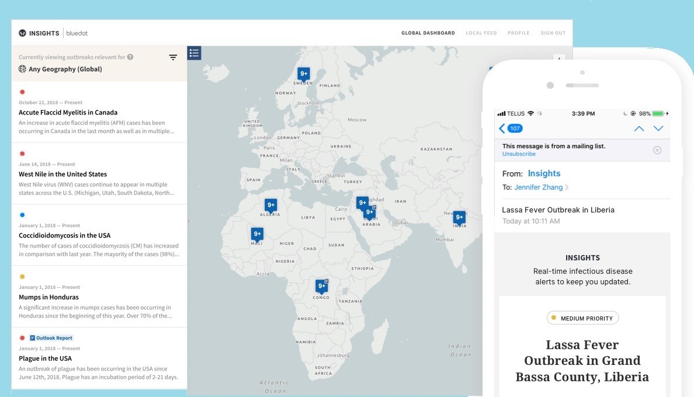Click yellow priority dot of Mumps entry
Screen dimensions: 694x397
pos(22,277)
